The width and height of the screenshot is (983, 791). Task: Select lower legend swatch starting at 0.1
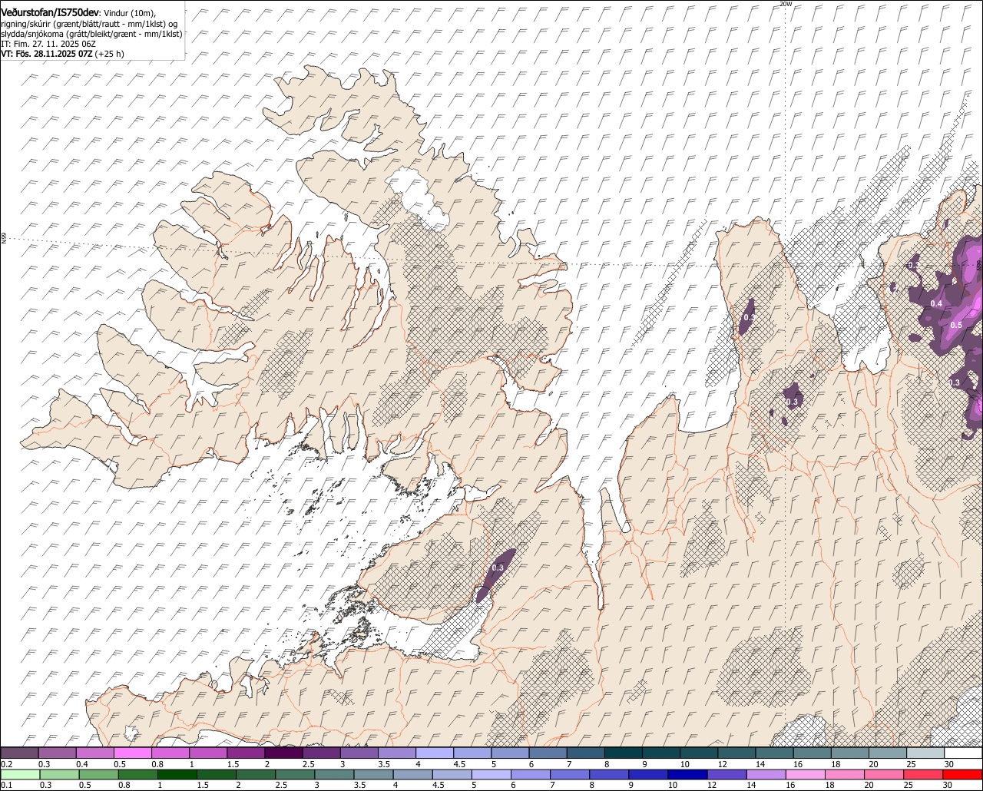pyautogui.click(x=20, y=774)
